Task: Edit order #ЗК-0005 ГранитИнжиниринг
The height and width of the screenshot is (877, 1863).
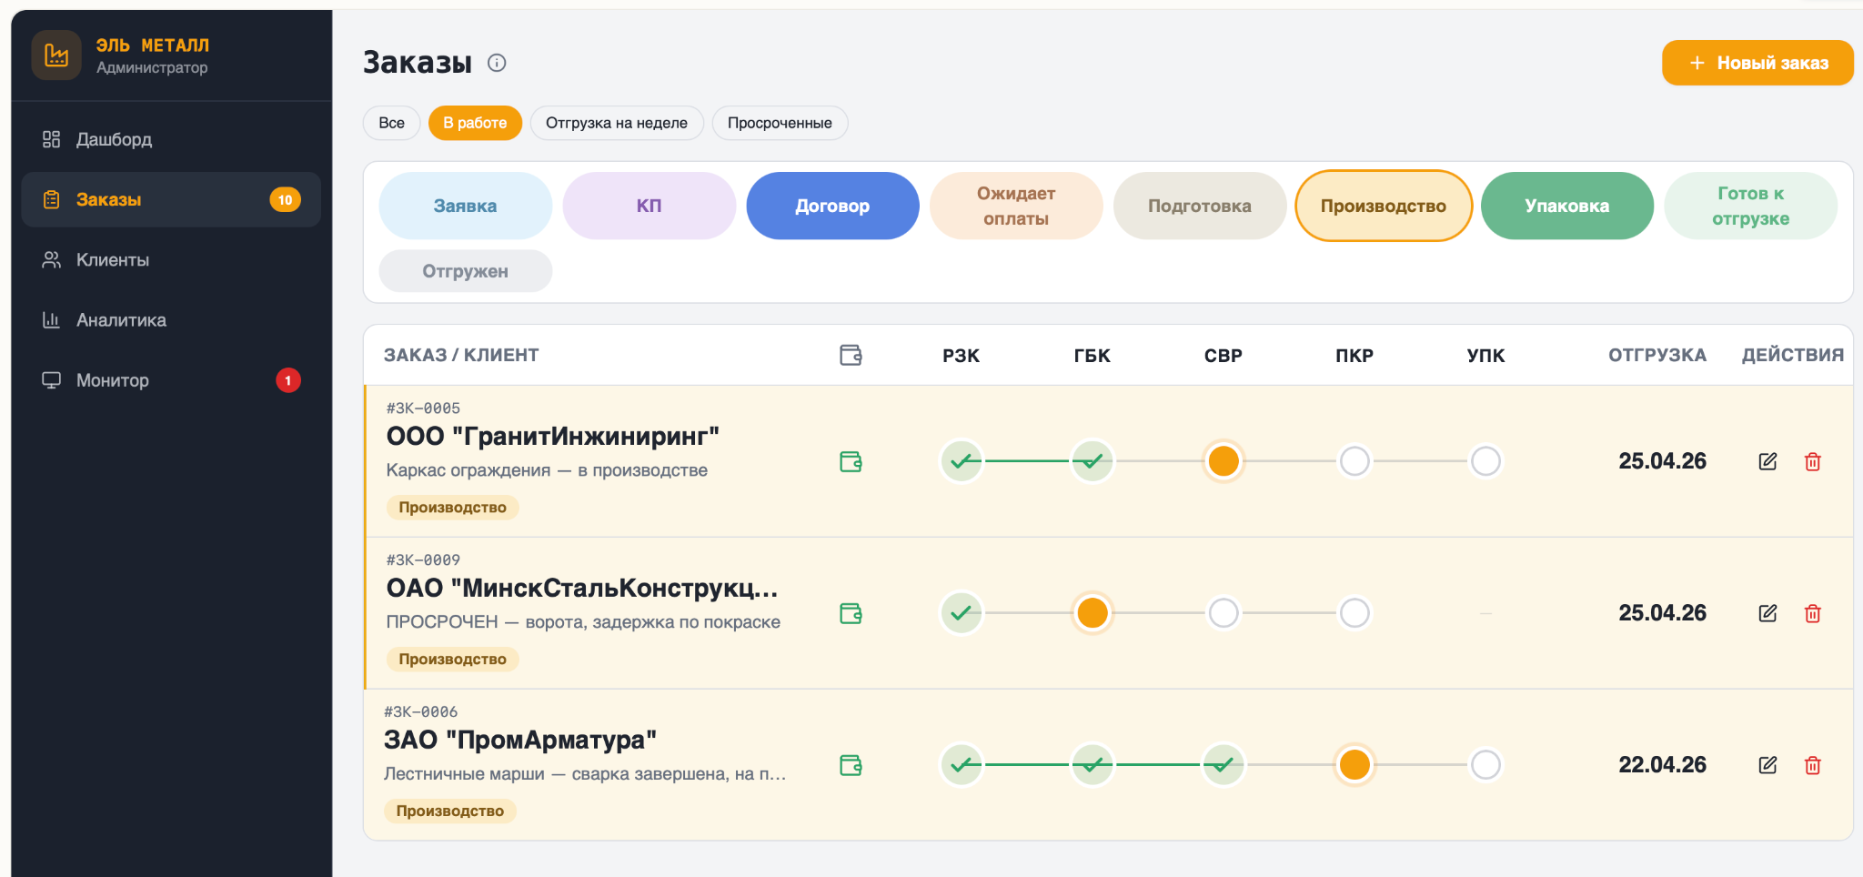Action: (x=1767, y=461)
